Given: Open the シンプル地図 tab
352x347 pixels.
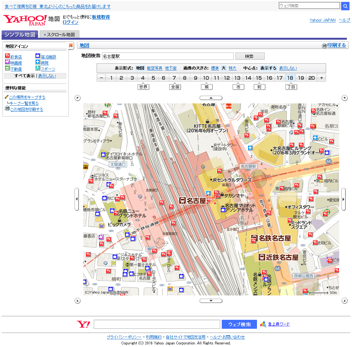Looking at the screenshot, I should coord(20,35).
